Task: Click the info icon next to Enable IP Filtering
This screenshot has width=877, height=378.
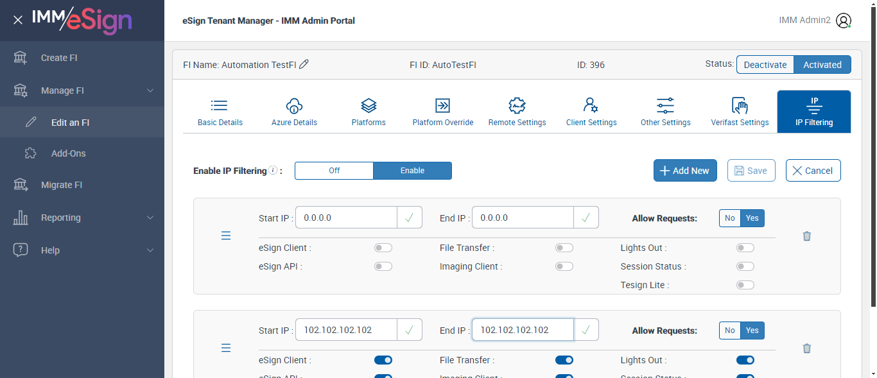Action: (x=274, y=171)
